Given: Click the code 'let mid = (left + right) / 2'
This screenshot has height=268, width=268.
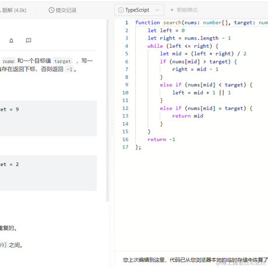Looking at the screenshot, I should point(203,54).
